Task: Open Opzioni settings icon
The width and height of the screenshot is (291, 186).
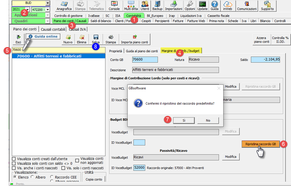Action: (190, 6)
